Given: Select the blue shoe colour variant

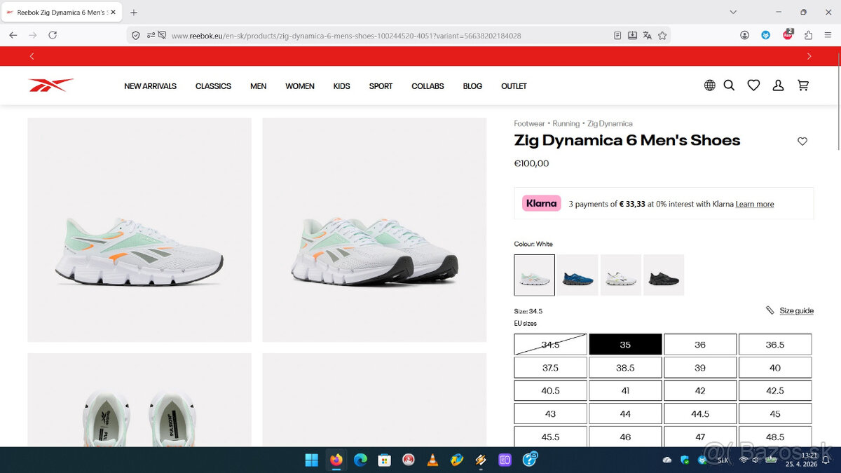Looking at the screenshot, I should tap(577, 275).
